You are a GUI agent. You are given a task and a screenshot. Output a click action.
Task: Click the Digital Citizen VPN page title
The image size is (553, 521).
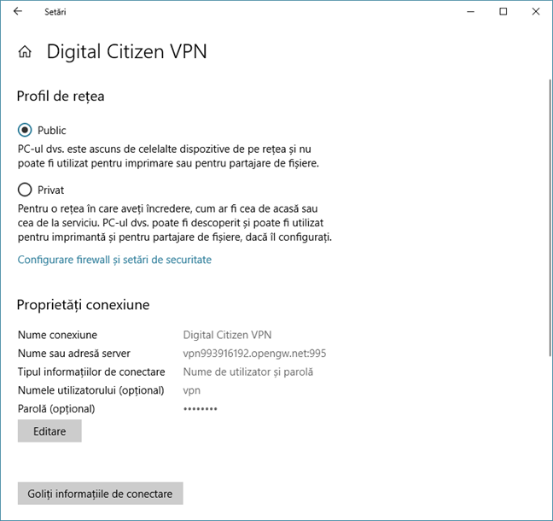[x=126, y=51]
